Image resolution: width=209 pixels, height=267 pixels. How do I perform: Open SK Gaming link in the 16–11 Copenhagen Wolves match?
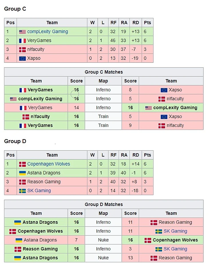pos(175,231)
